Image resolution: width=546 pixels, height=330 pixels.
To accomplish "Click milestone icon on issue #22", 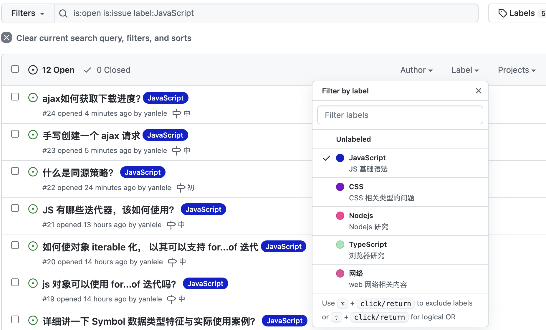I will point(181,188).
